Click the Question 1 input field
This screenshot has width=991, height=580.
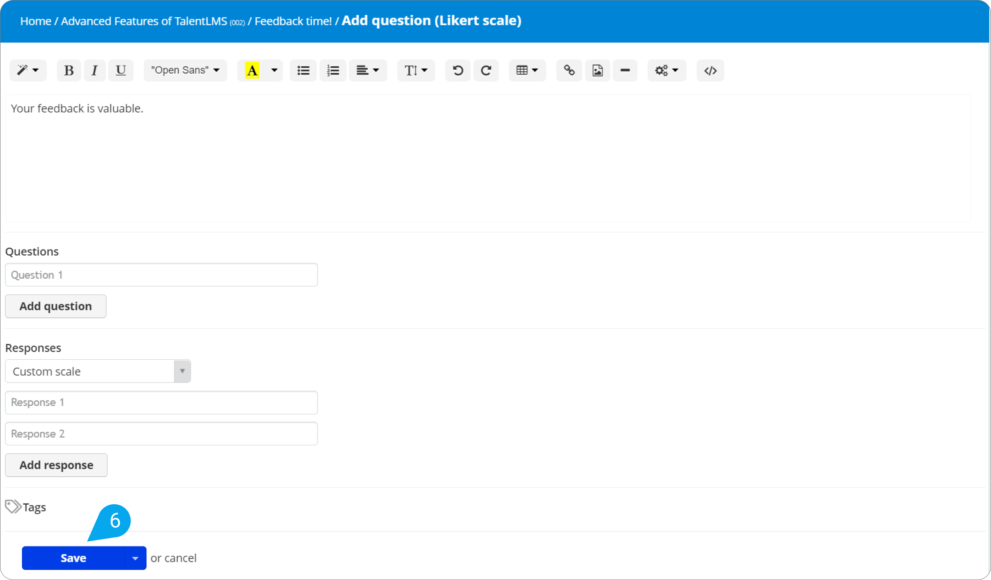click(161, 275)
